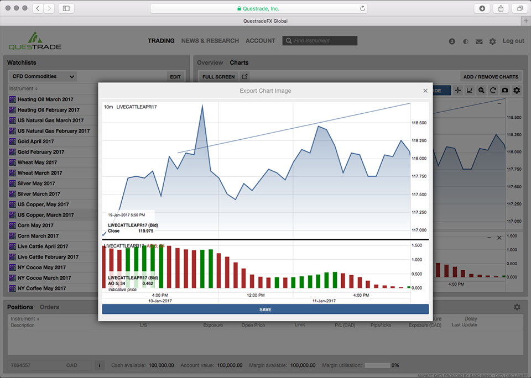Sort watchlist by Instrument column
Viewport: 531px width, 378px height.
(x=23, y=88)
